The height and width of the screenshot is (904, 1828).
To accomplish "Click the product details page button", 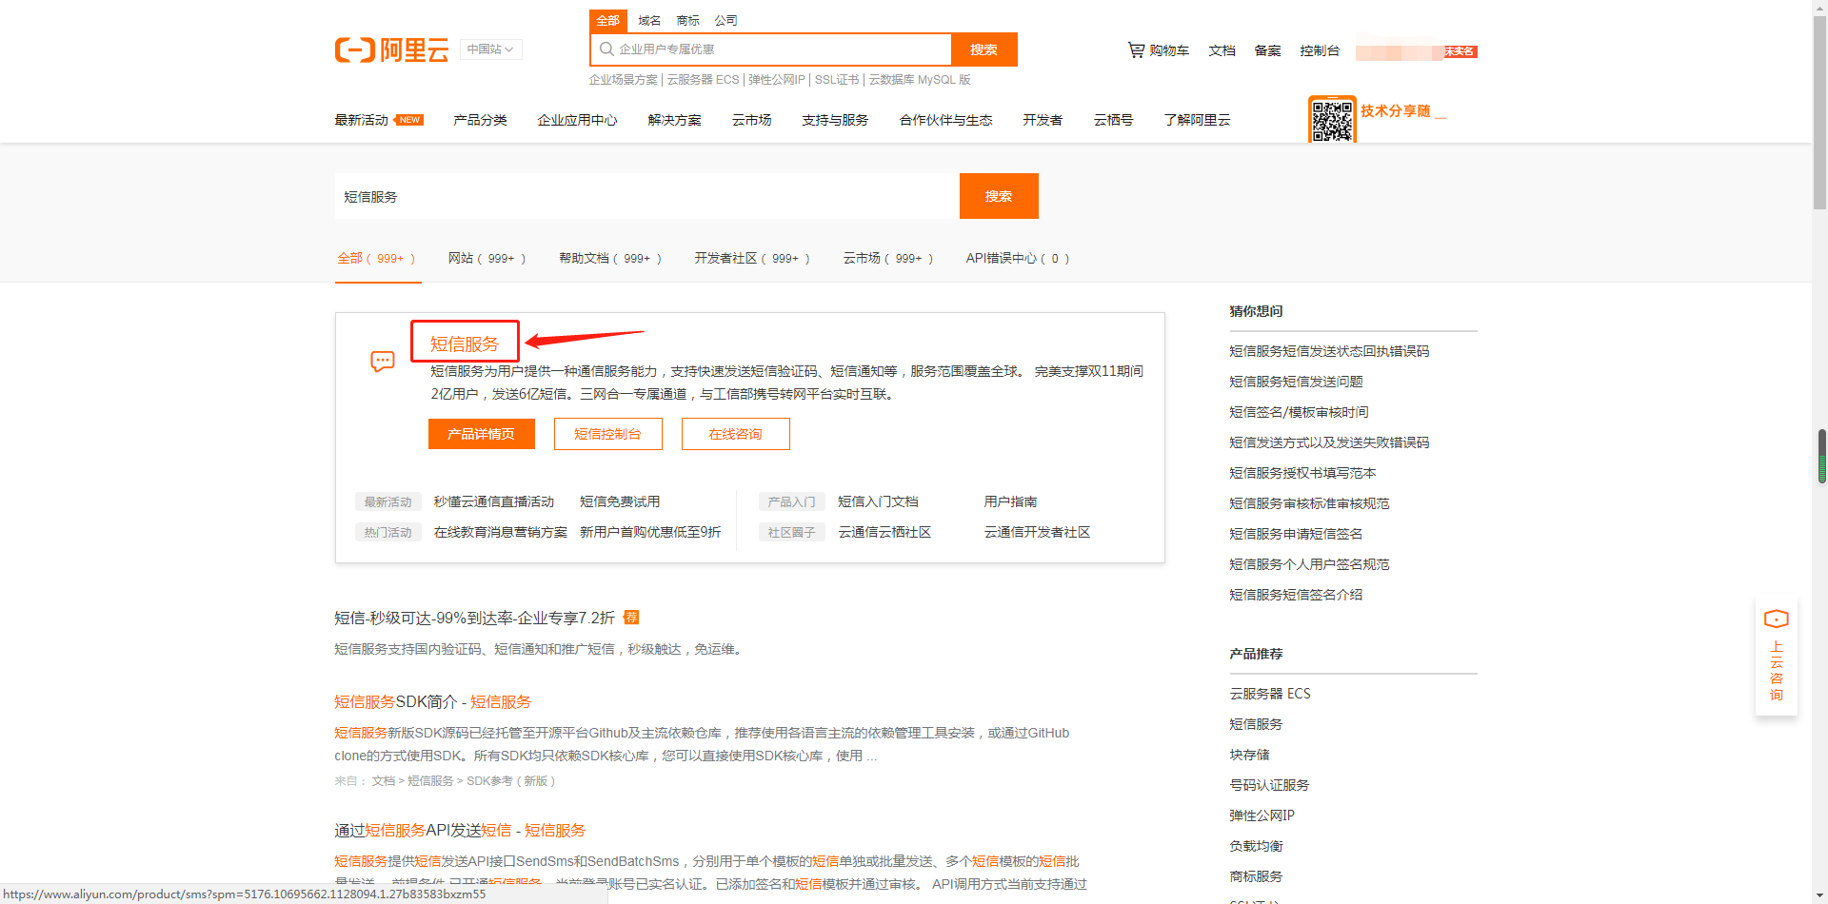I will (x=481, y=434).
